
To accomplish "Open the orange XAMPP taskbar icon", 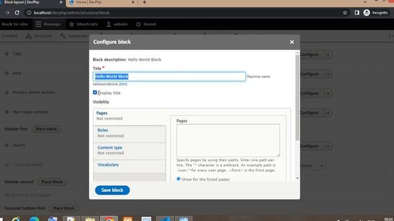I will [127, 219].
